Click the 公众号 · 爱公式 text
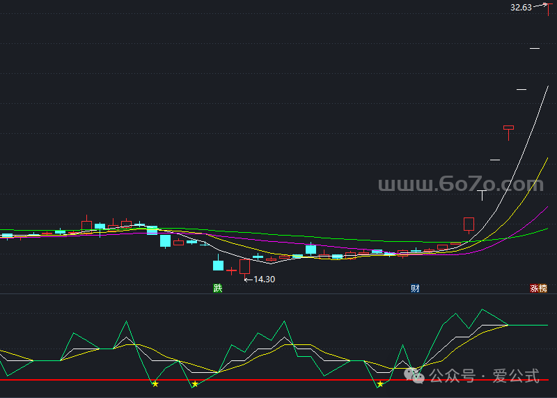Screen dimensions: 557x398 coord(485,376)
